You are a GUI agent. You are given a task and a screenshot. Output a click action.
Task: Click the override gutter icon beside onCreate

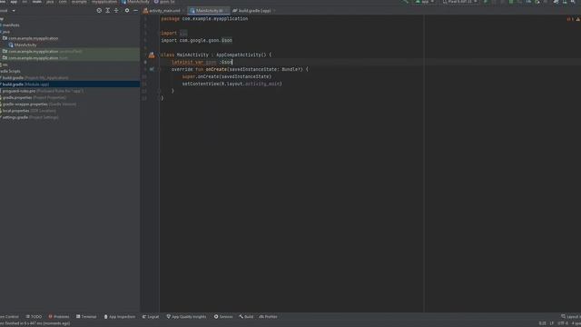pos(152,69)
